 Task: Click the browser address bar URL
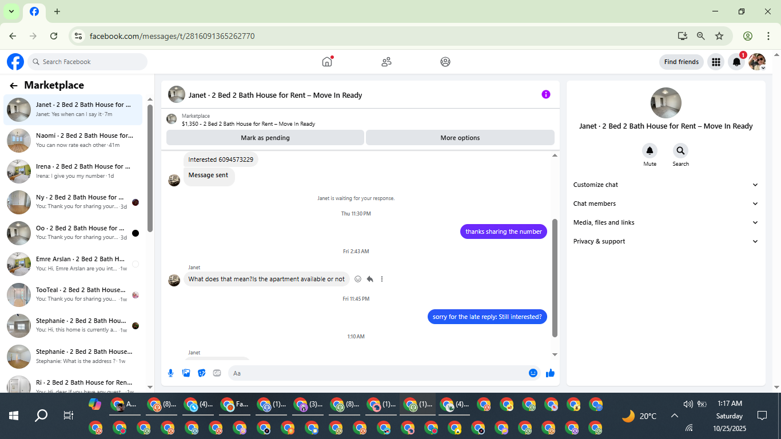point(172,36)
